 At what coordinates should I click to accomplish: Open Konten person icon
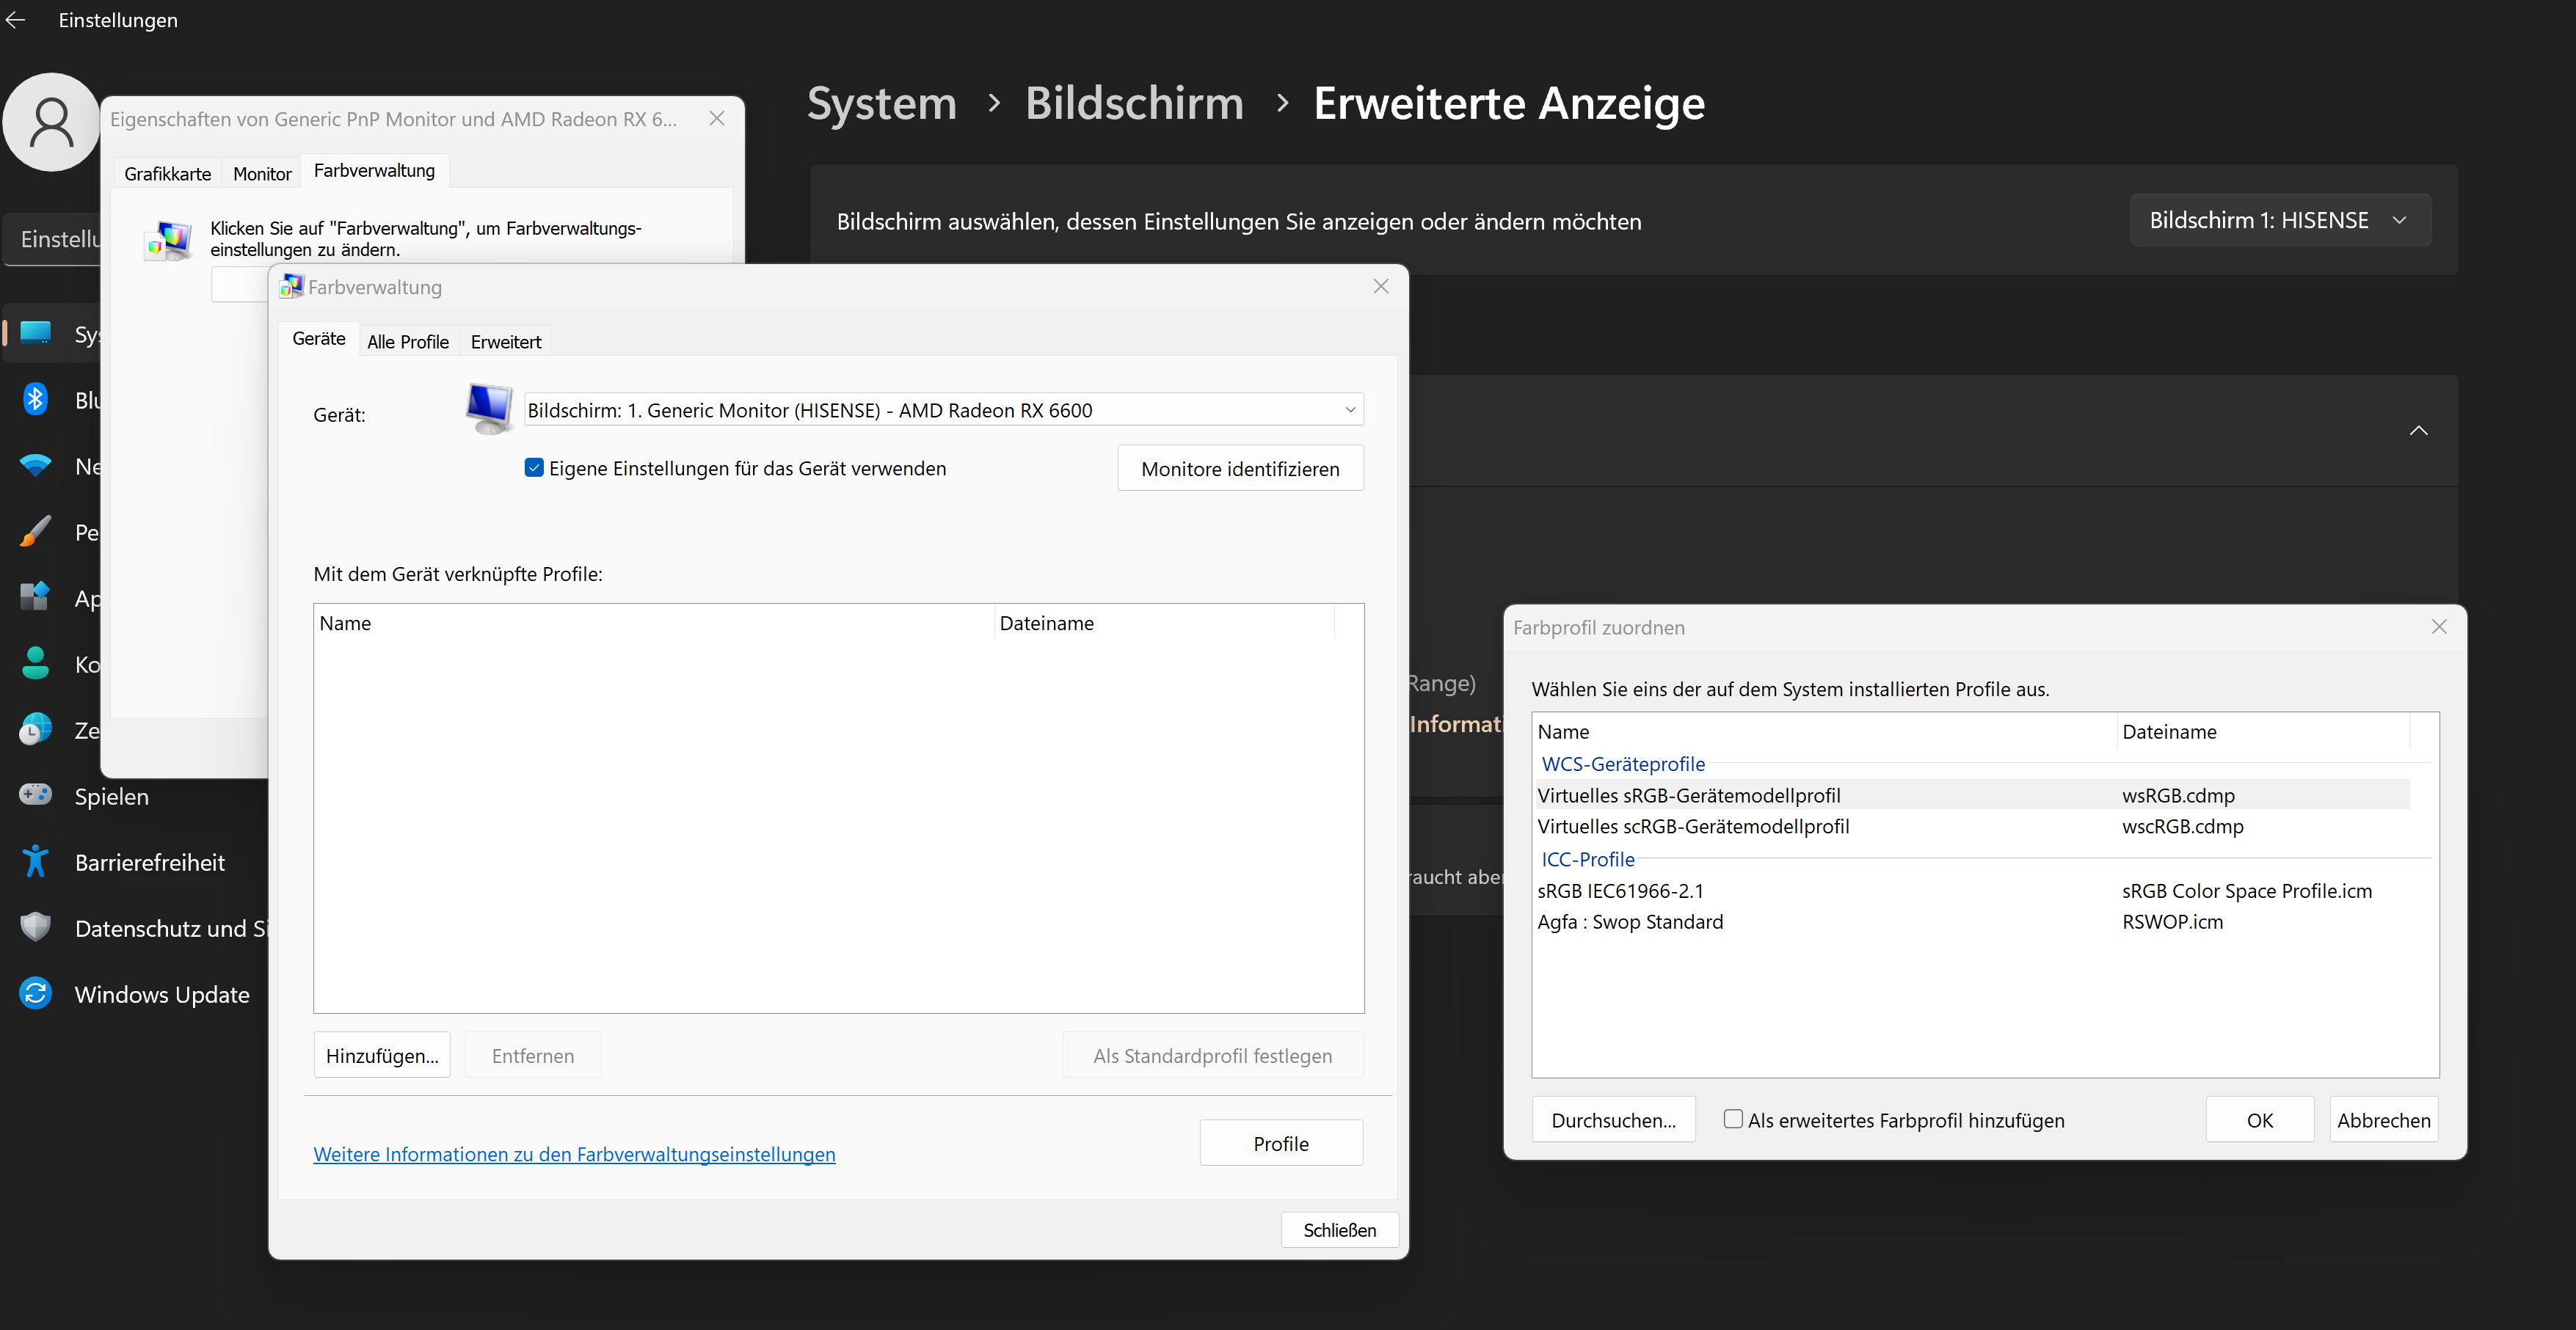coord(36,662)
